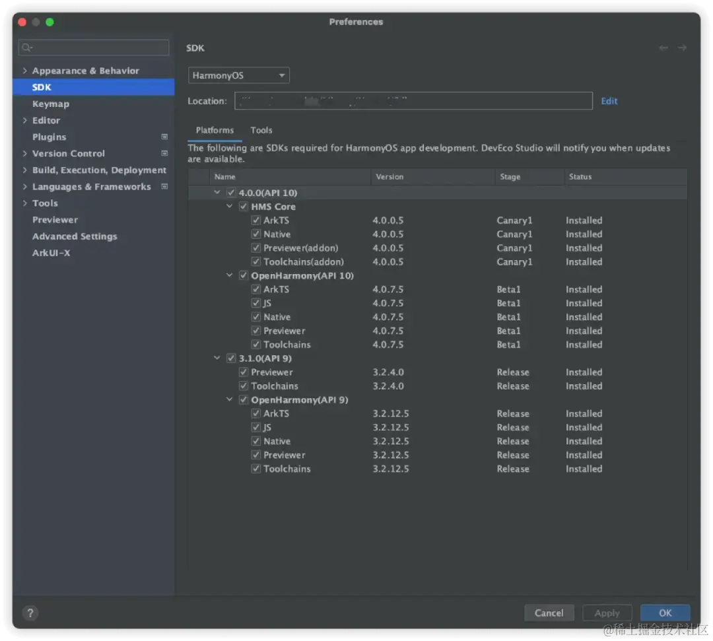Sort by the Version column header
This screenshot has height=641, width=713.
pos(433,177)
